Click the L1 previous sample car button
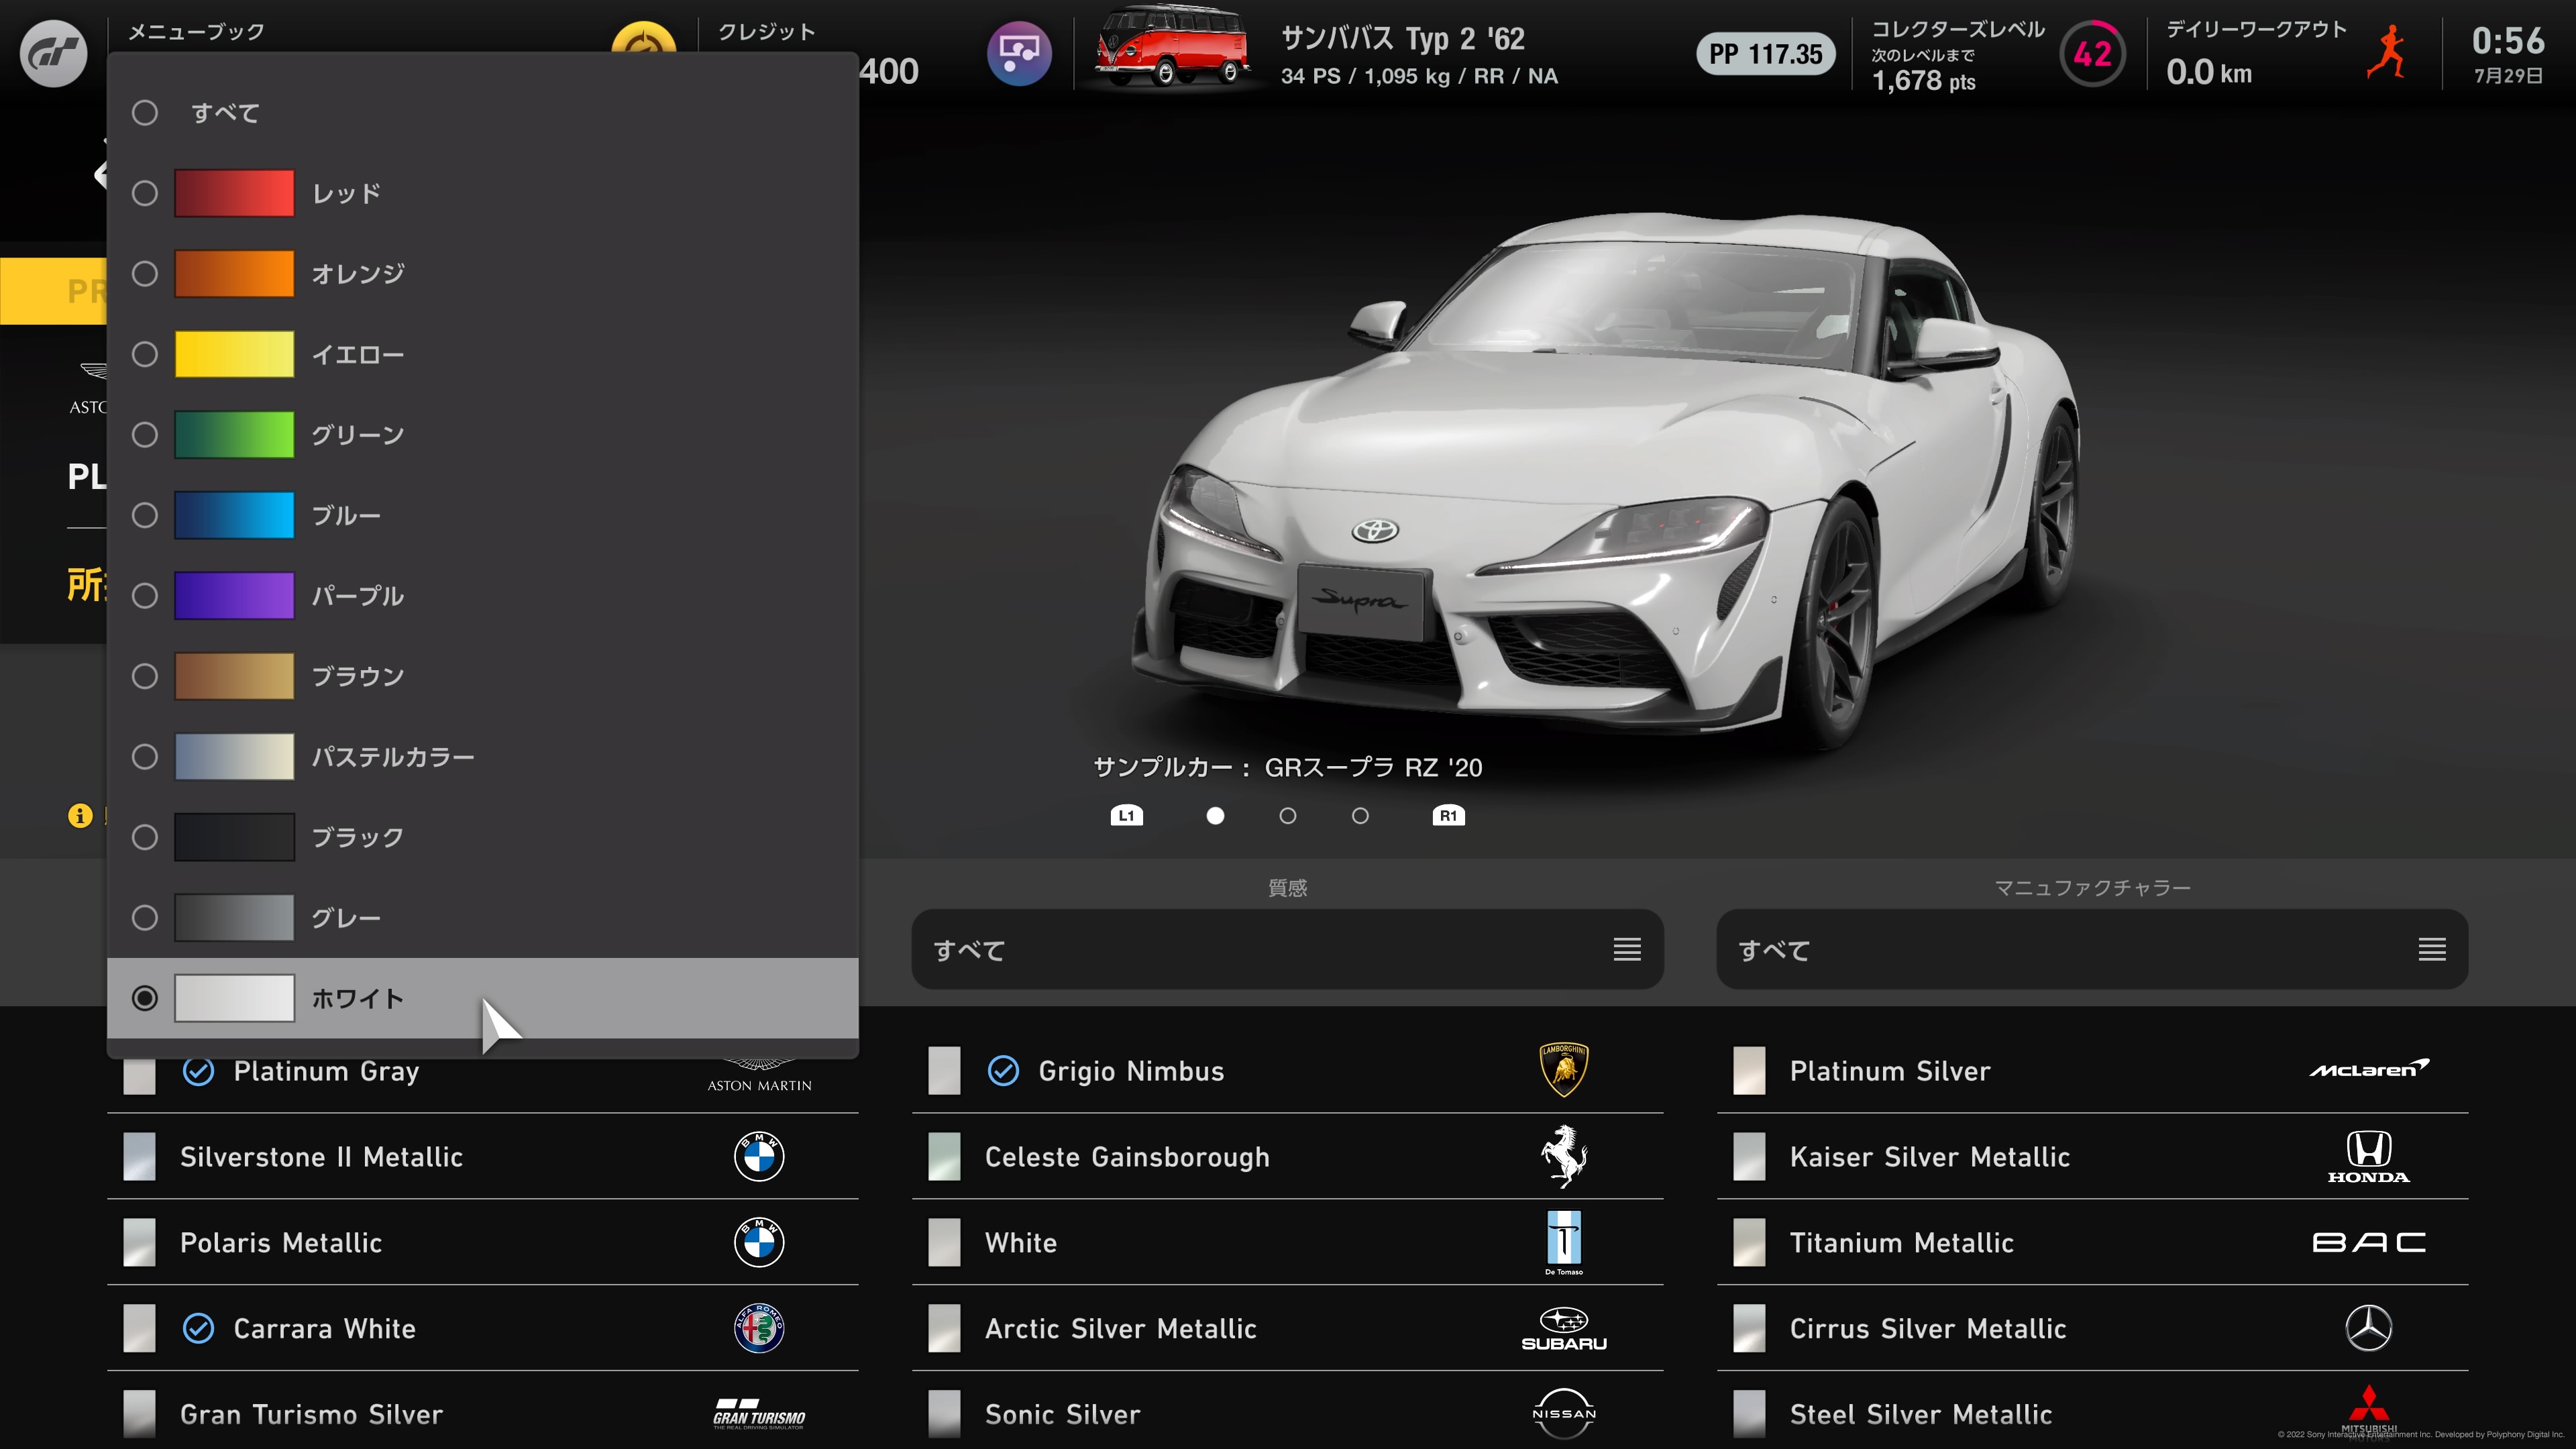 click(x=1126, y=816)
